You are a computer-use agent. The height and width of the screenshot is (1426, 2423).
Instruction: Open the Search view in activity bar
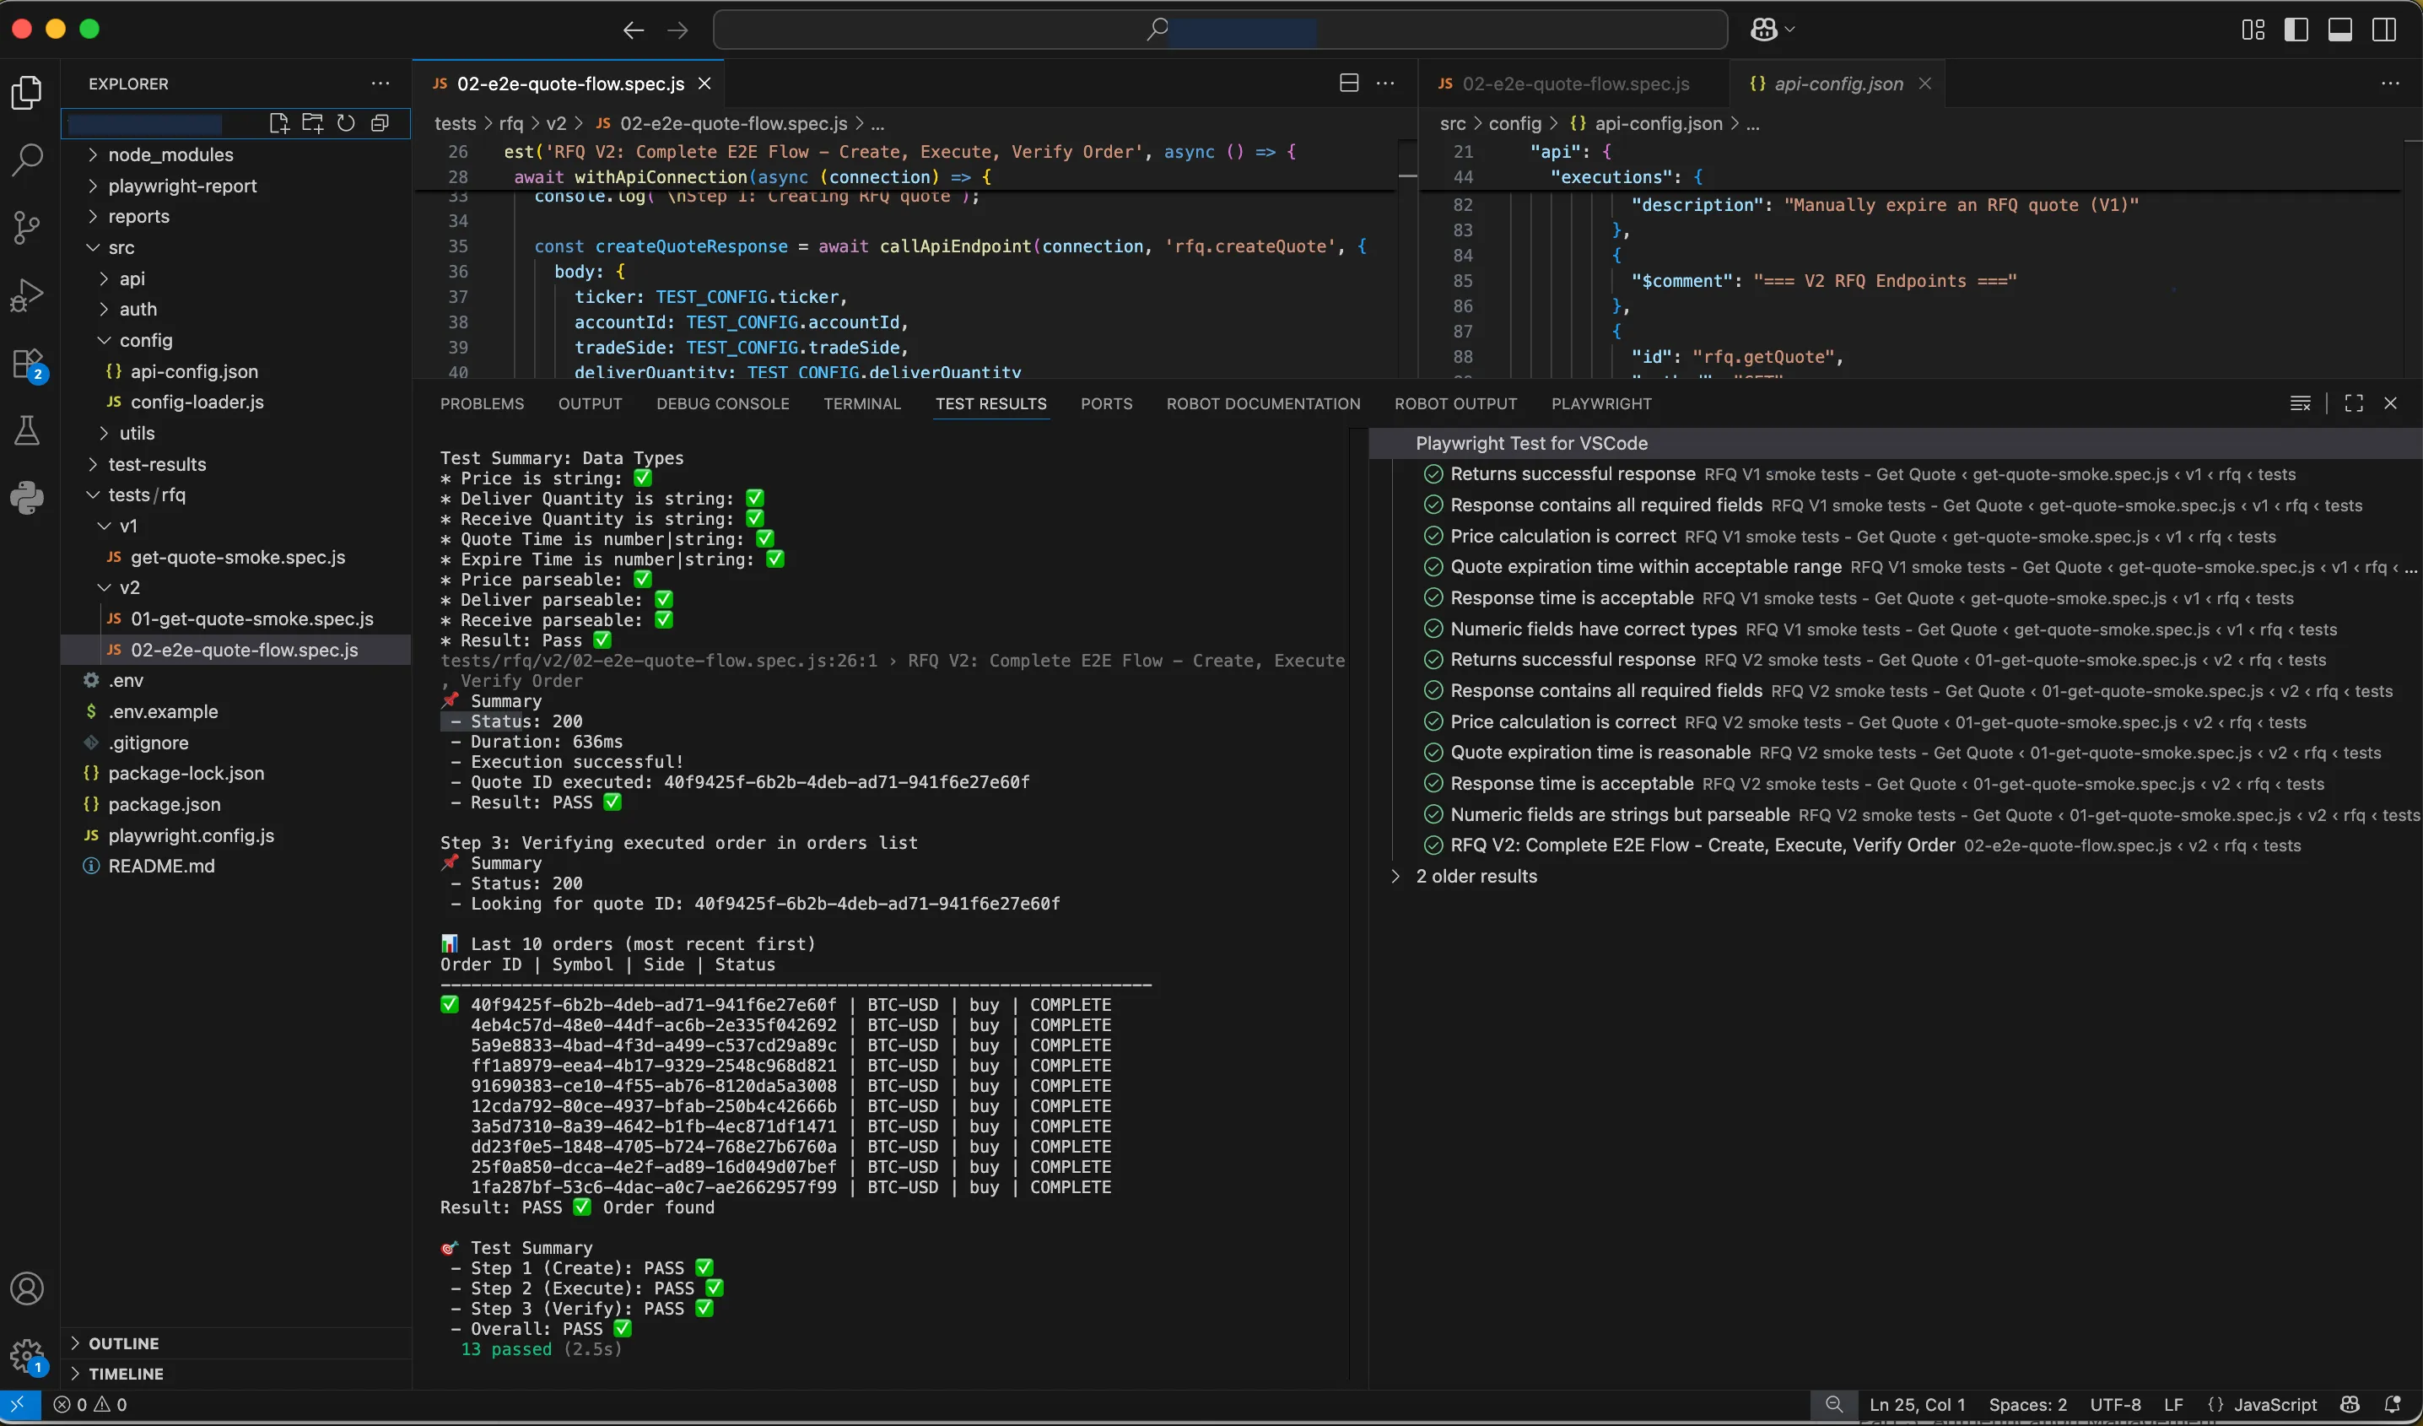pos(27,159)
